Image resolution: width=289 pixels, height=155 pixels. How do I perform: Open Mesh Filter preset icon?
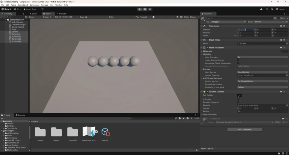284,40
